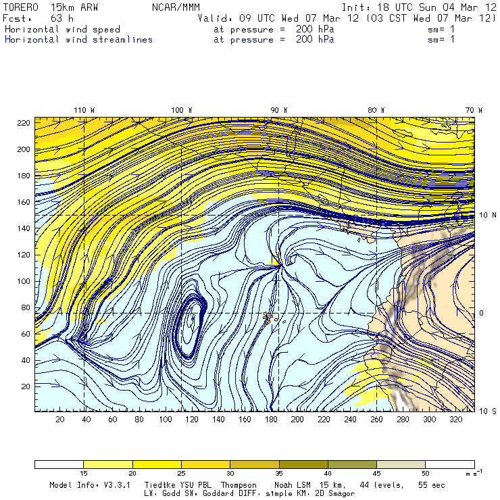
Task: Click the 35–40 m/s olive colorbar segment
Action: pos(303,464)
